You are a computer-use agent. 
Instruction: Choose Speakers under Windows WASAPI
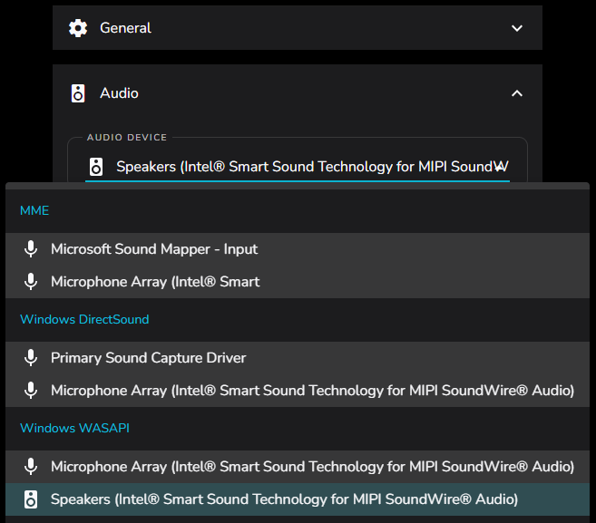click(298, 499)
